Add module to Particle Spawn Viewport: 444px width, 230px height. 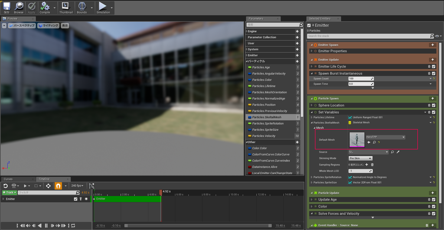pos(432,98)
